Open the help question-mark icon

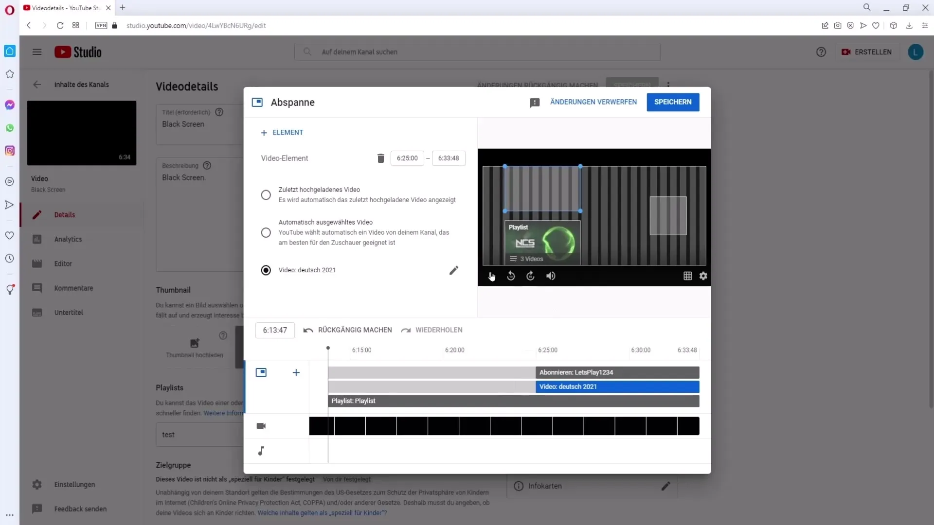click(x=821, y=52)
